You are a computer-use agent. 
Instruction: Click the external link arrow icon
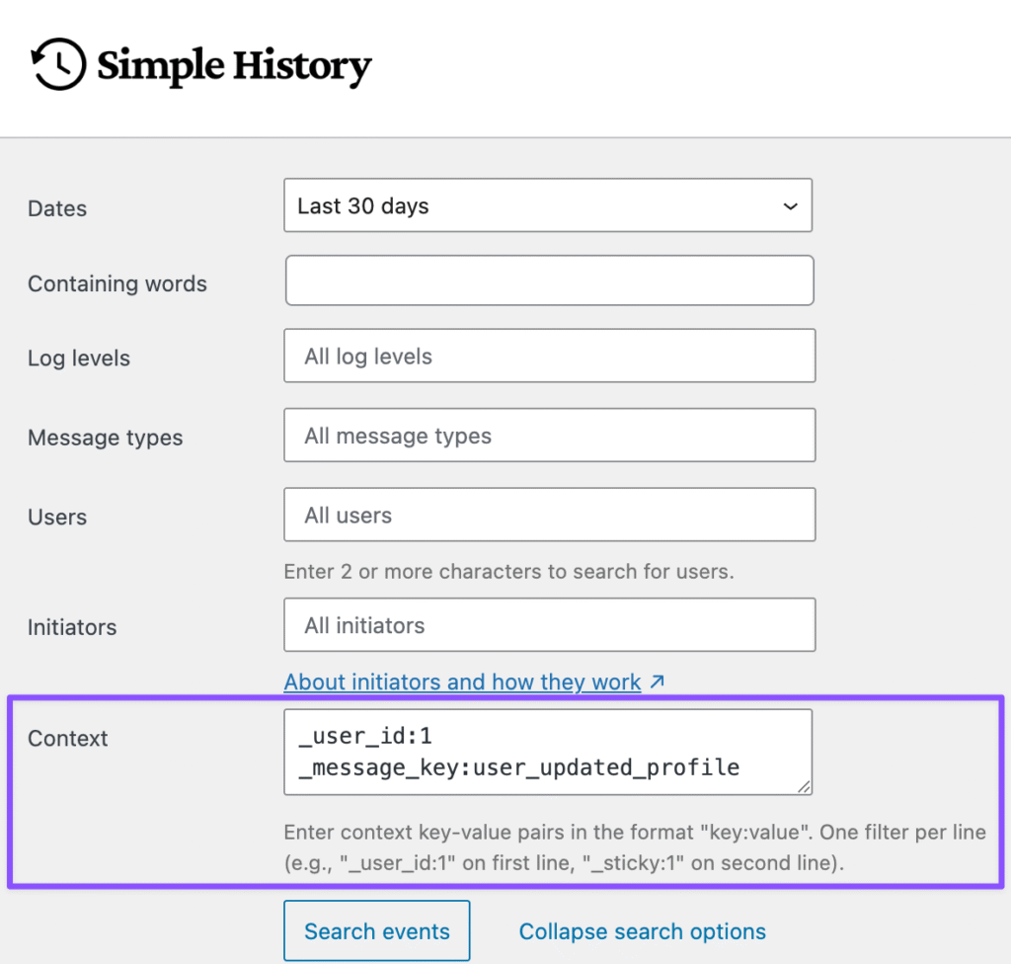[658, 682]
